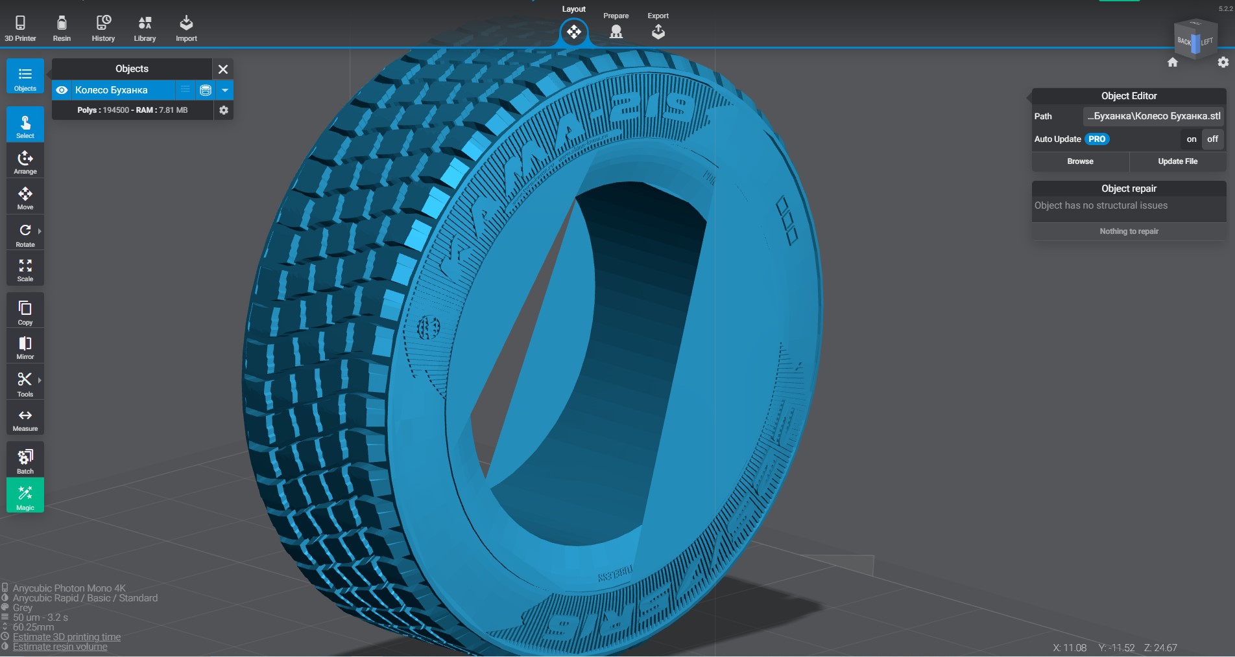Screen dimensions: 1235x657
Task: Click the Browse button
Action: tap(1080, 161)
